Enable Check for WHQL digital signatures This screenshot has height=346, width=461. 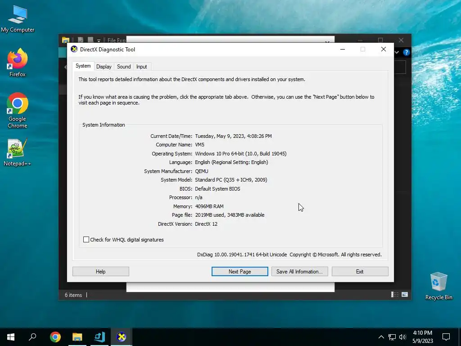(86, 240)
